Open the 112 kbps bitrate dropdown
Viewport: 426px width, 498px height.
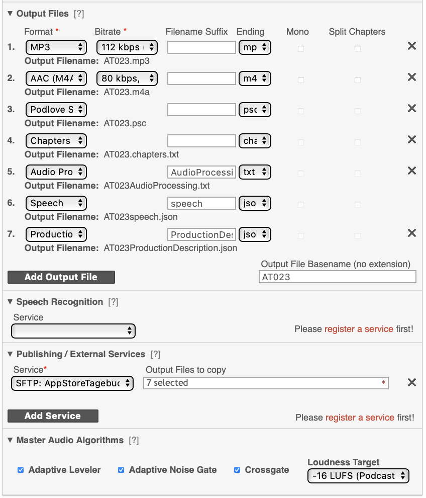[x=127, y=47]
